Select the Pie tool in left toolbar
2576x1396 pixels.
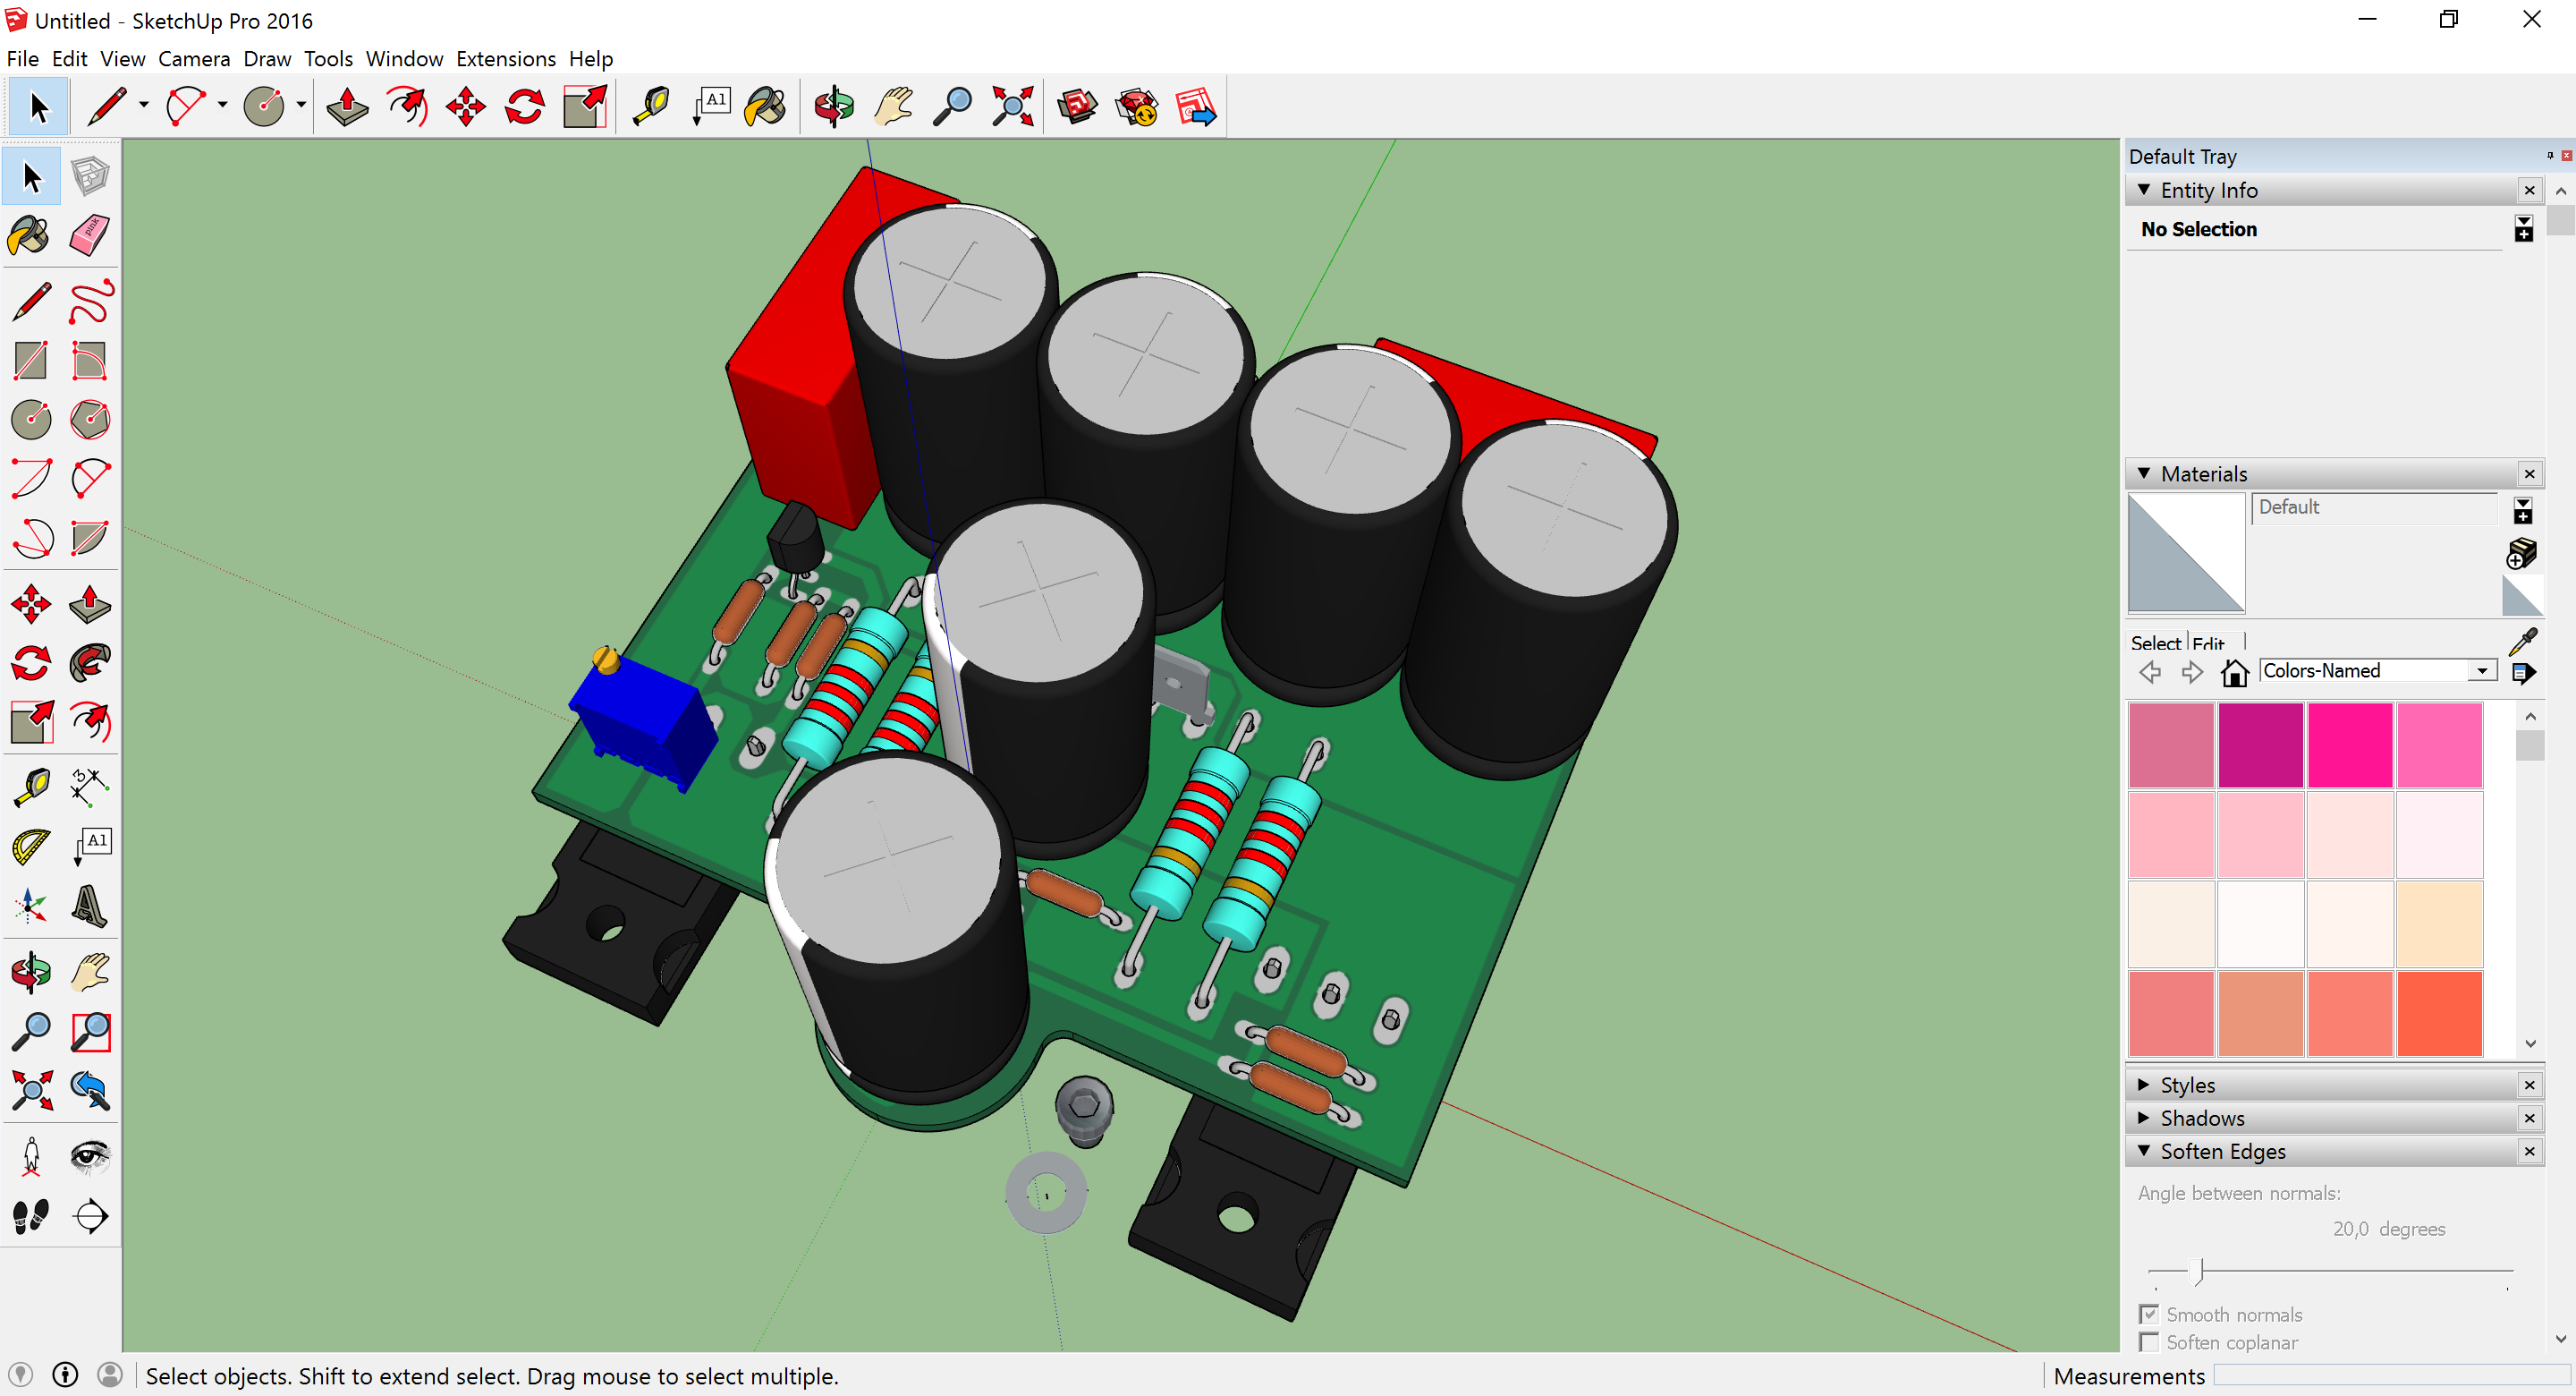90,538
